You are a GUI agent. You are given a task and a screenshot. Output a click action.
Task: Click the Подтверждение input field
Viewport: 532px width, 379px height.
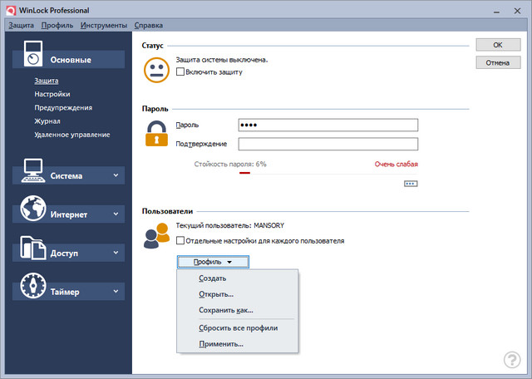point(327,144)
